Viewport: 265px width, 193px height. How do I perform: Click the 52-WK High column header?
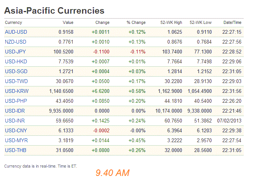click(x=170, y=22)
